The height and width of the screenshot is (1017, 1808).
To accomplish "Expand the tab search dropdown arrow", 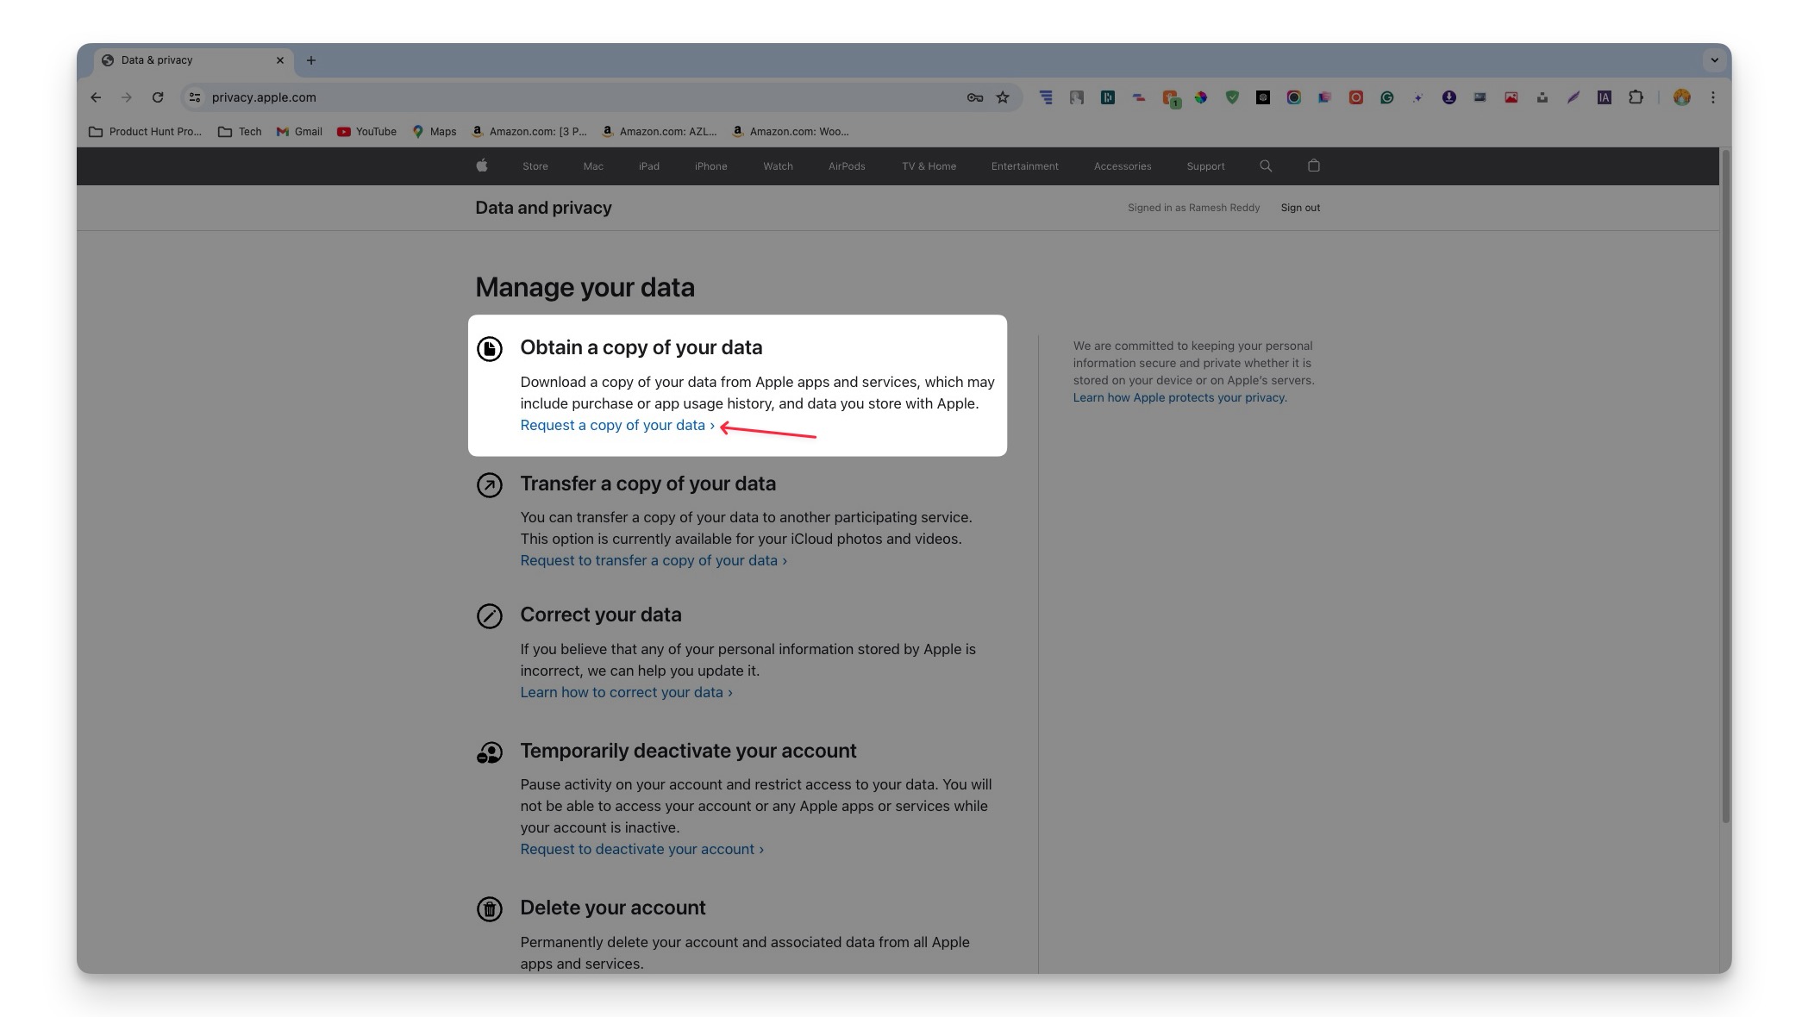I will tap(1715, 60).
